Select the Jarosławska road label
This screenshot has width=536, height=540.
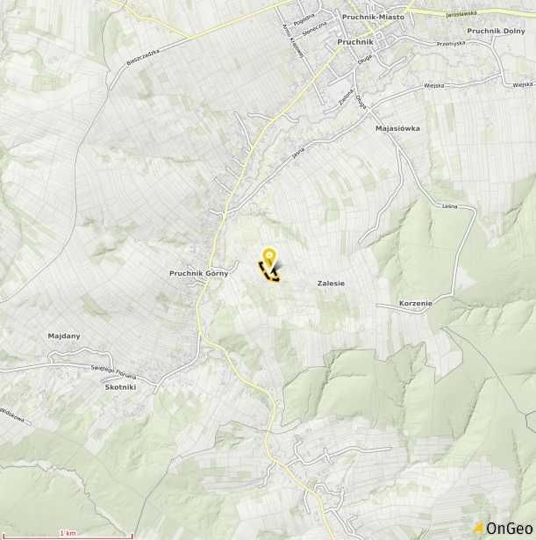pyautogui.click(x=461, y=14)
